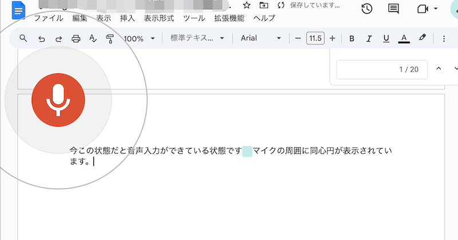Toggle italic formatting
This screenshot has width=458, height=240.
coord(369,38)
